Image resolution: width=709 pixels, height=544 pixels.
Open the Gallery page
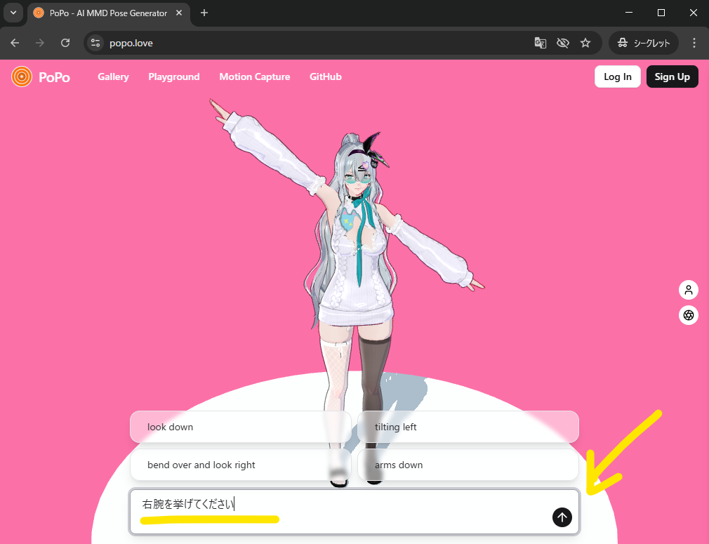coord(113,77)
